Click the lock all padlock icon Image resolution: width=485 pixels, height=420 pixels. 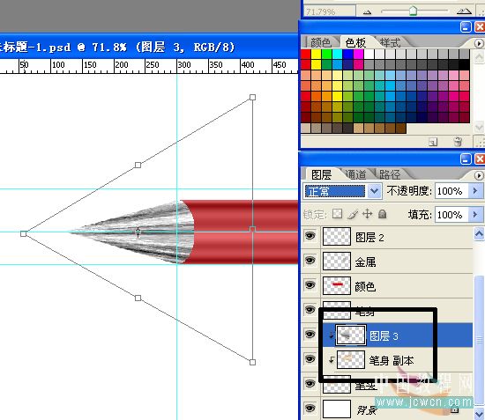(383, 214)
